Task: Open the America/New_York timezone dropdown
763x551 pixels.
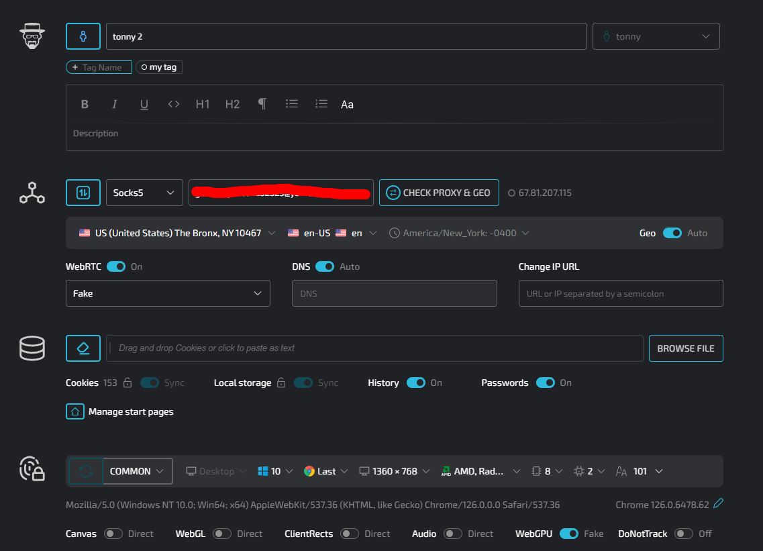Action: pos(460,233)
